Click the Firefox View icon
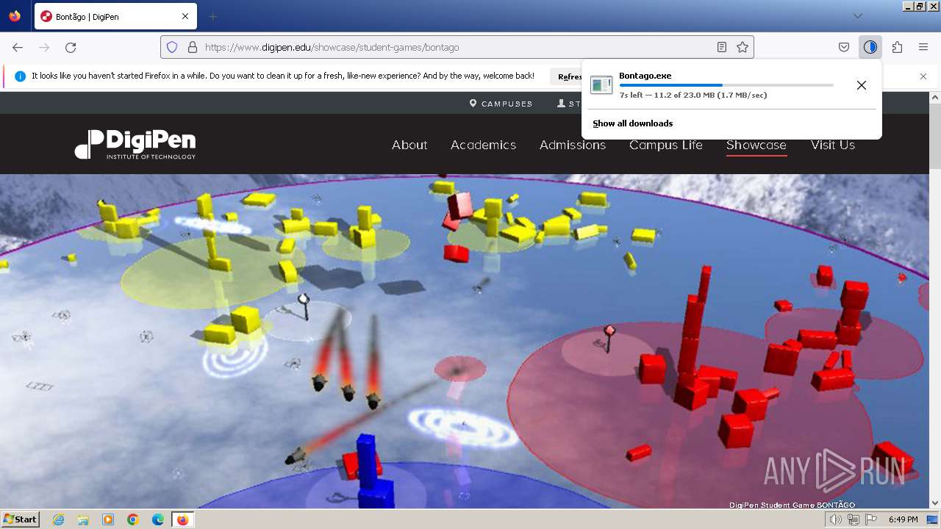 click(x=15, y=16)
